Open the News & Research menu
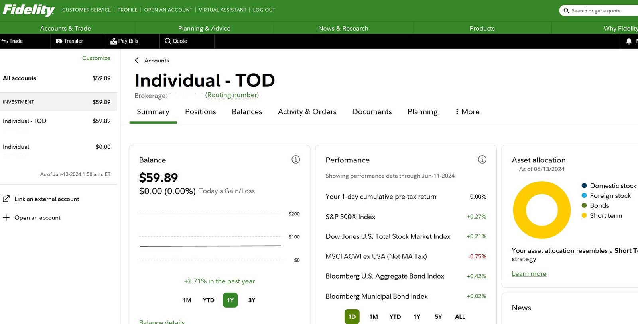638x324 pixels. [x=343, y=28]
